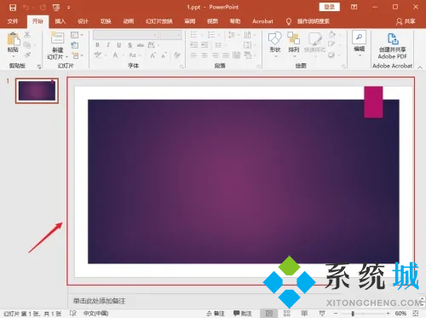
Task: Switch to the Design (设计) ribbon tab
Action: point(83,21)
